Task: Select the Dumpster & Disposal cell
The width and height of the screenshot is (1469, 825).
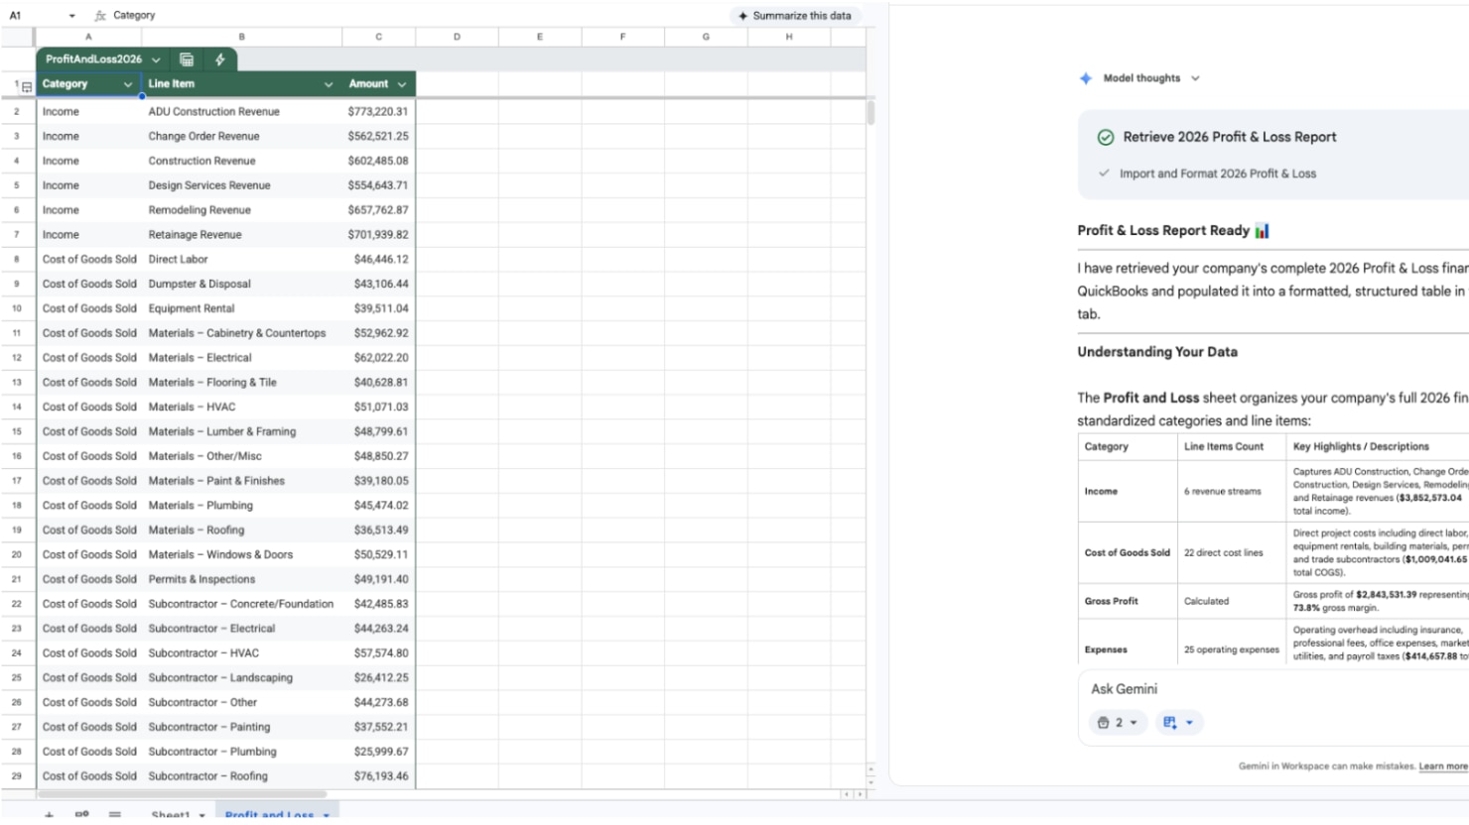Action: 241,285
